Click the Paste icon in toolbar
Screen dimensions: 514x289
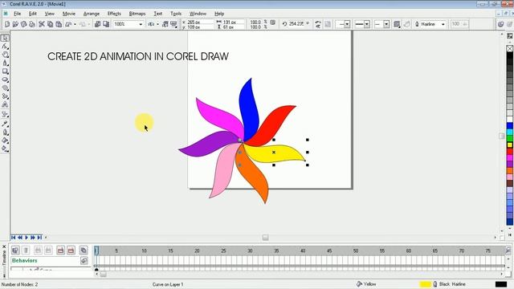click(59, 24)
